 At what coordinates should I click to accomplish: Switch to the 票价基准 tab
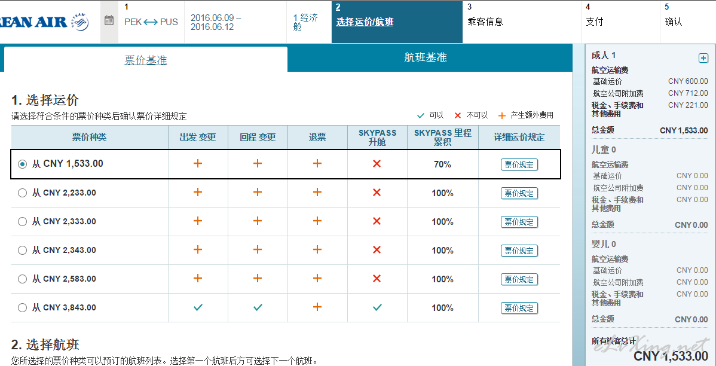click(x=146, y=59)
